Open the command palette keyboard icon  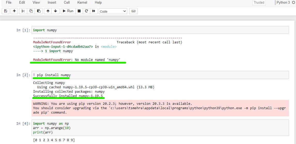point(133,11)
